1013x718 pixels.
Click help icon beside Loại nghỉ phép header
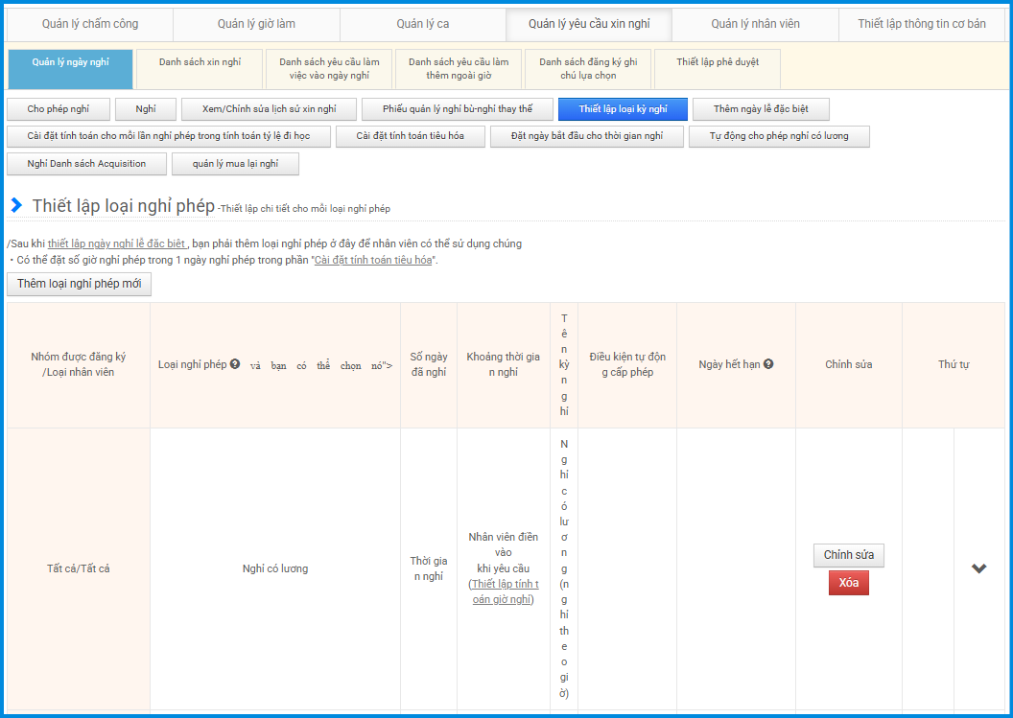235,364
